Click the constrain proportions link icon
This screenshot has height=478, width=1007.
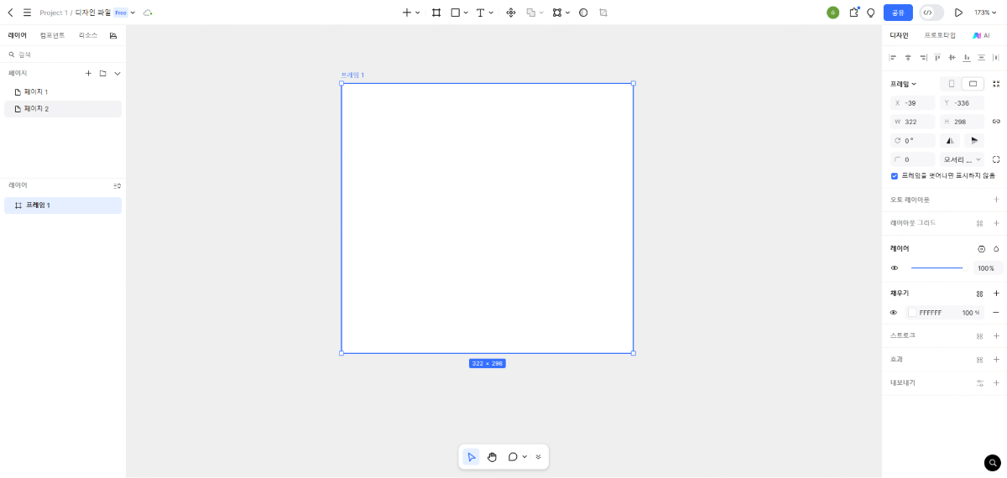(x=996, y=122)
